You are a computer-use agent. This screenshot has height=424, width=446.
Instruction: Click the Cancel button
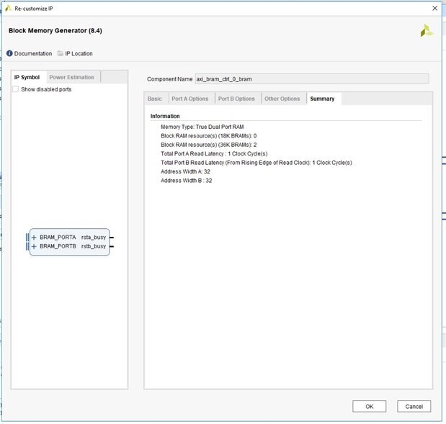point(414,407)
